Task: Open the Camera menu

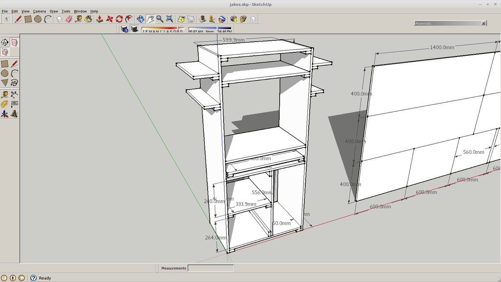Action: pos(39,11)
